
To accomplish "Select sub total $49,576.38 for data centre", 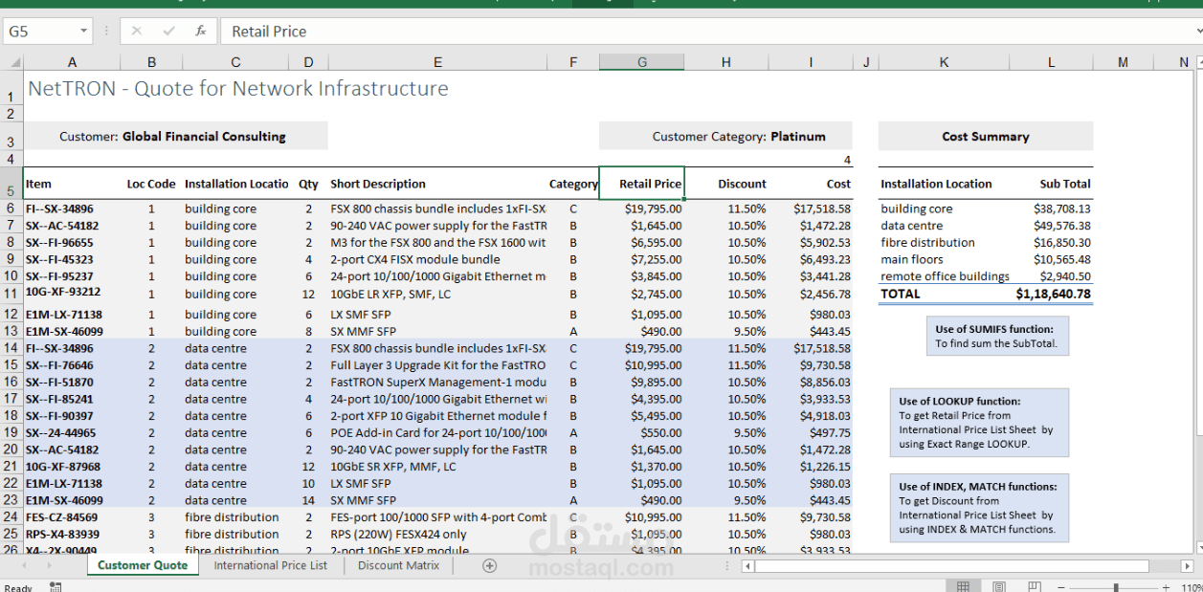I will click(x=1052, y=226).
